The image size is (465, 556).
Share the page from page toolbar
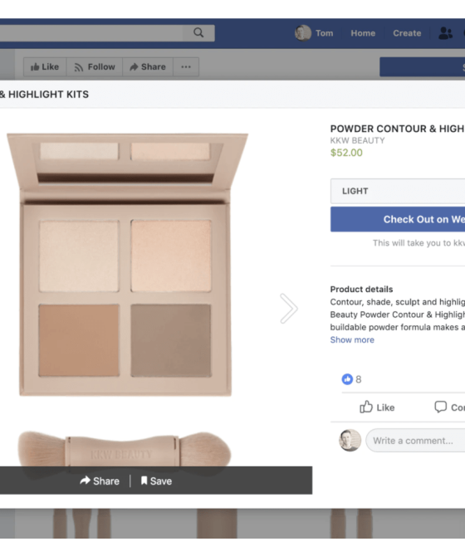click(x=148, y=66)
